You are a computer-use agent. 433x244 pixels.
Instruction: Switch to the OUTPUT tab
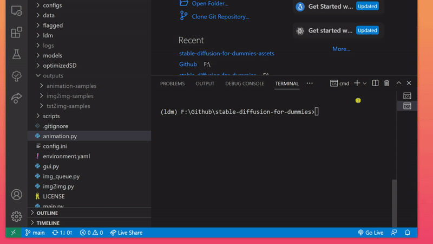coord(205,84)
